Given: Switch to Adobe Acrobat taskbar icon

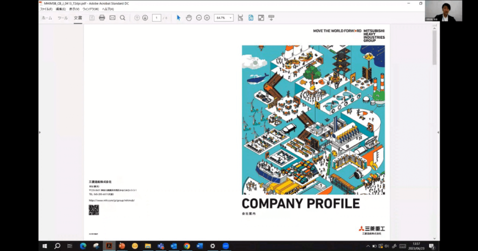Looking at the screenshot, I should pyautogui.click(x=109, y=246).
